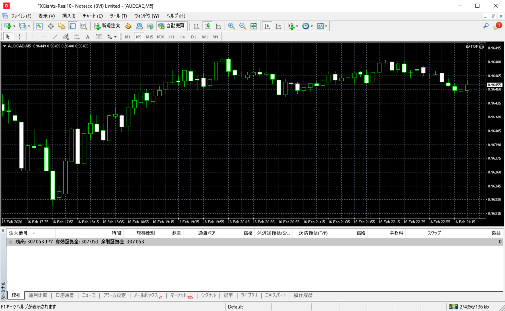The height and width of the screenshot is (311, 505).
Task: Select the trendline drawing tool
Action: 55,37
